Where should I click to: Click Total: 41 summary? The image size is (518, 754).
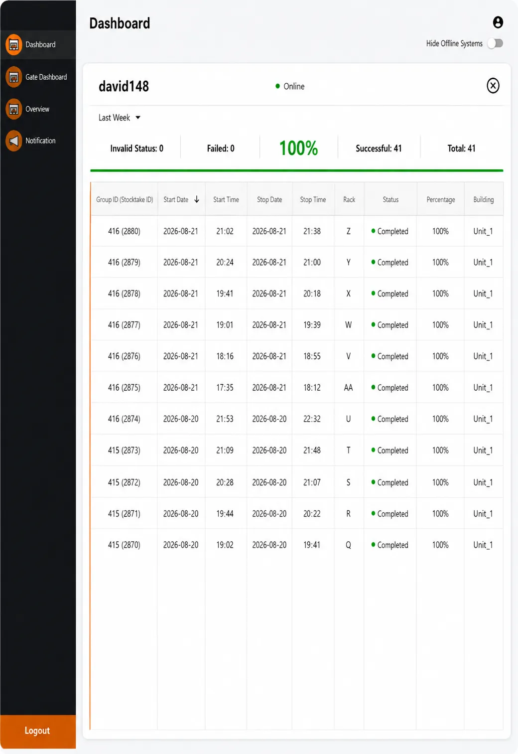[461, 149]
